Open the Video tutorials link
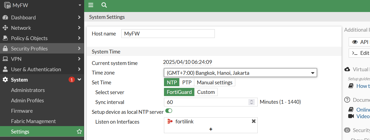The image size is (370, 140). click(363, 116)
